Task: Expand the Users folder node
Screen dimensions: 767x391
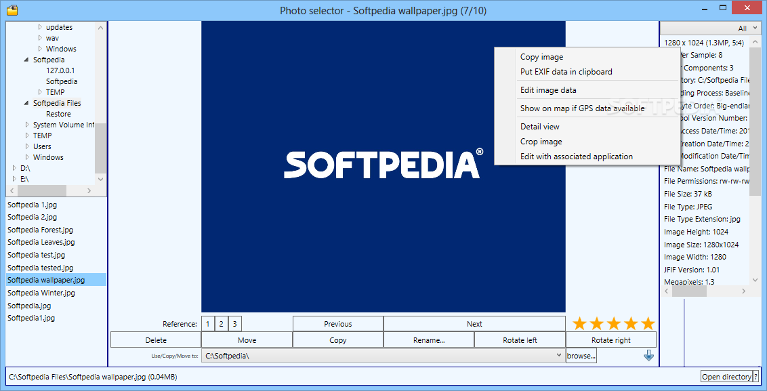Action: click(27, 146)
